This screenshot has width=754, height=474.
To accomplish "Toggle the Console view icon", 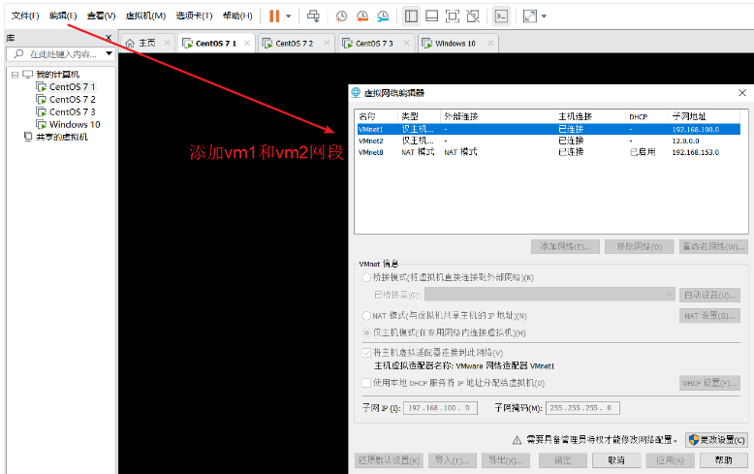I will [x=501, y=16].
